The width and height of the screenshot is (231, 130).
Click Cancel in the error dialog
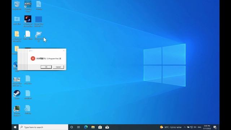pyautogui.click(x=58, y=67)
